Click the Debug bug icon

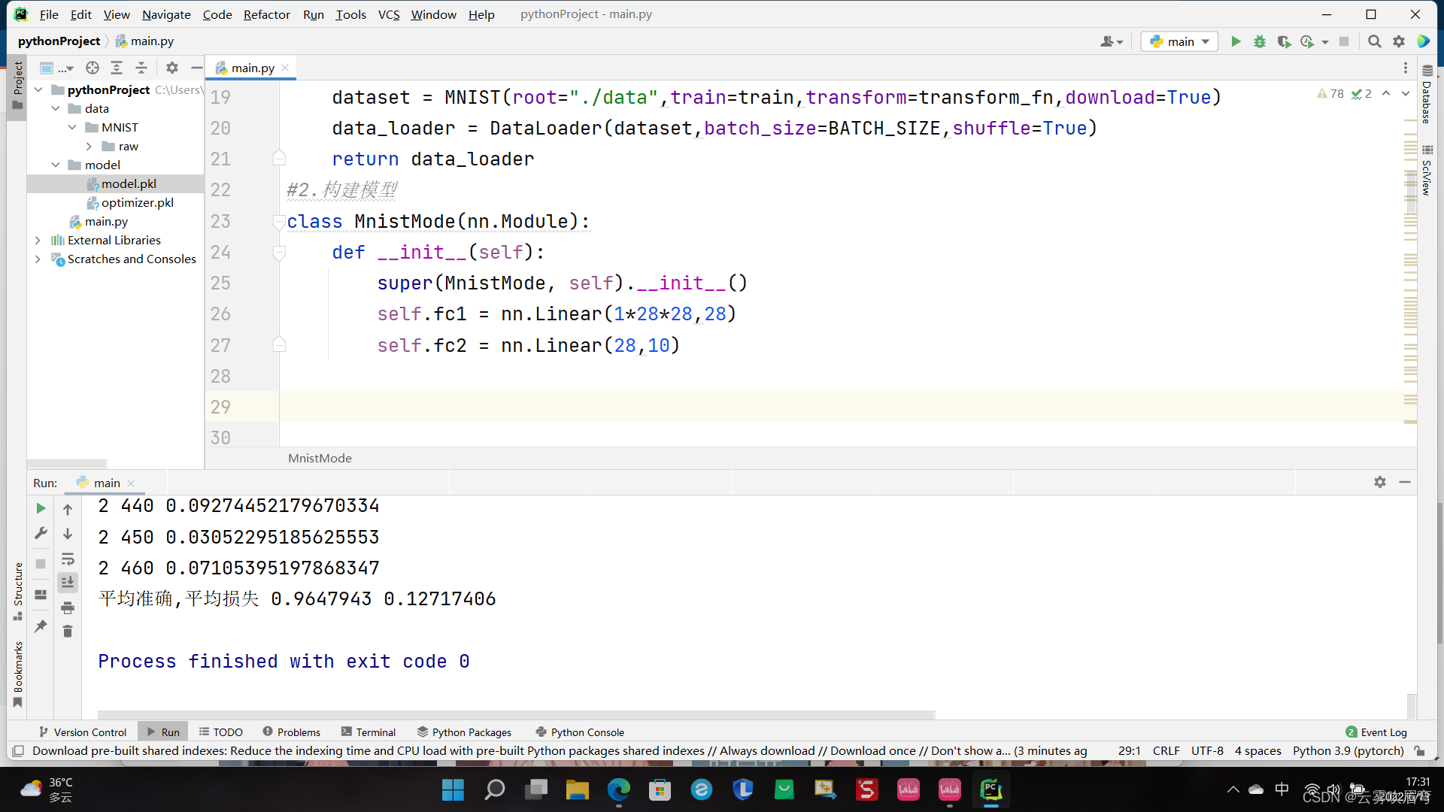pyautogui.click(x=1260, y=42)
